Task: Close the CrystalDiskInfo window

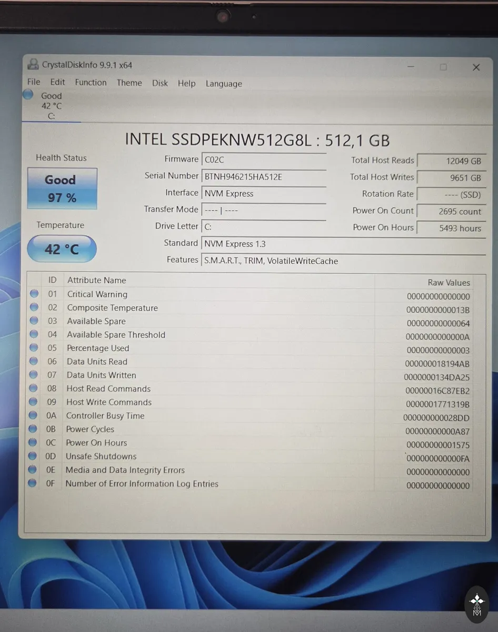Action: [x=476, y=67]
